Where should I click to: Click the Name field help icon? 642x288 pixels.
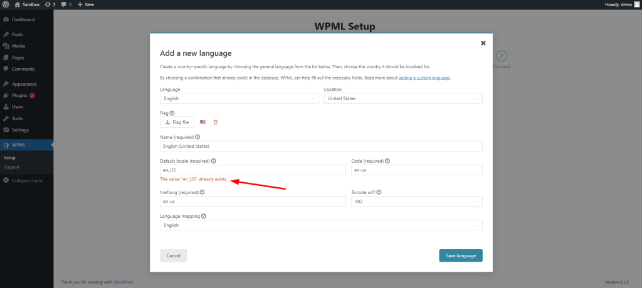[197, 137]
